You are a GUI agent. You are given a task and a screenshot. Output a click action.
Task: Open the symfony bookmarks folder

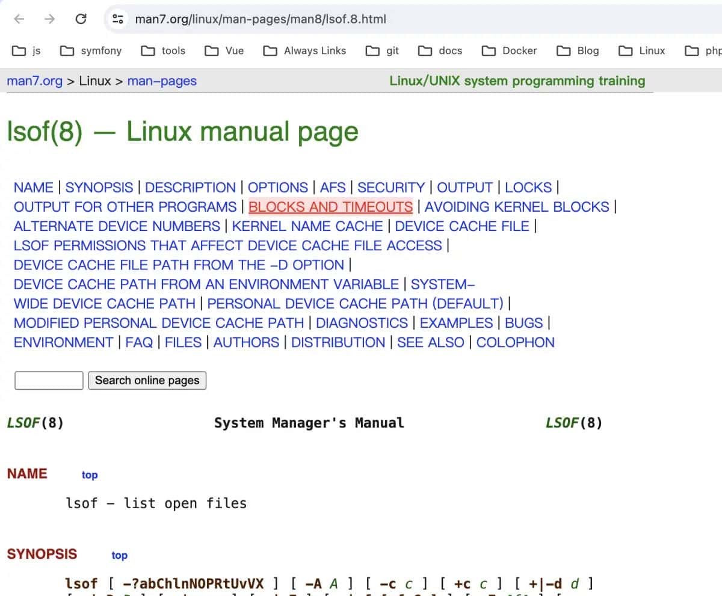tap(90, 51)
